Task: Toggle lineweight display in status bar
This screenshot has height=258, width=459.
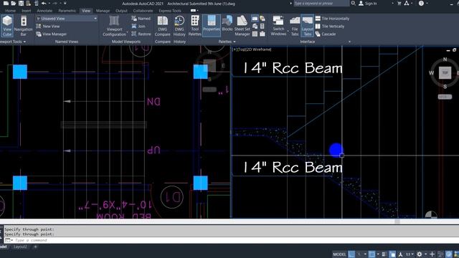Action: click(x=384, y=254)
